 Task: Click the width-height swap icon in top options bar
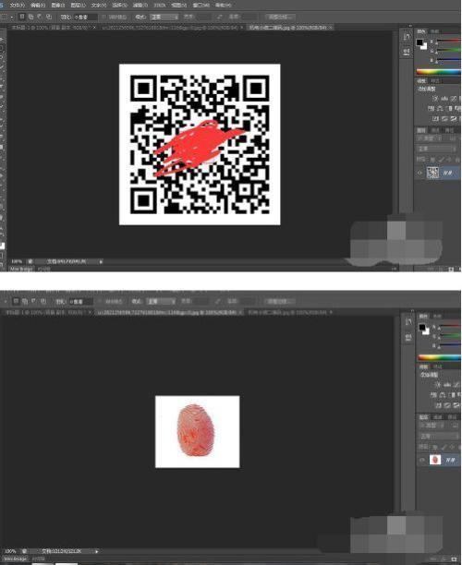pyautogui.click(x=219, y=17)
